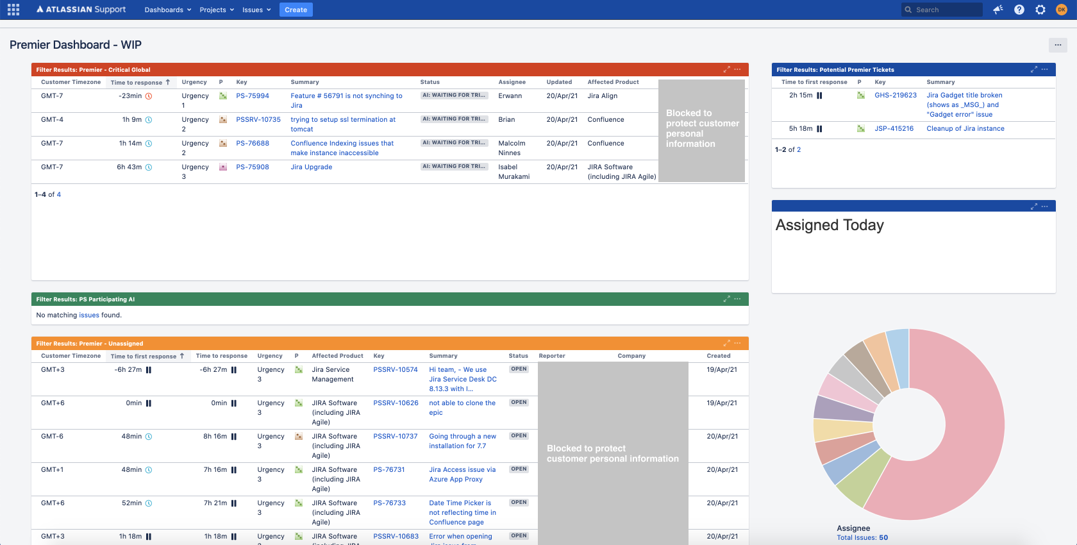Image resolution: width=1077 pixels, height=545 pixels.
Task: Maximize the Critical Global gadget
Action: click(x=726, y=69)
